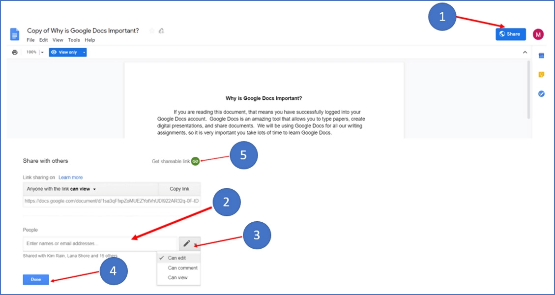
Task: Open the Tasks side panel icon
Action: pos(541,94)
